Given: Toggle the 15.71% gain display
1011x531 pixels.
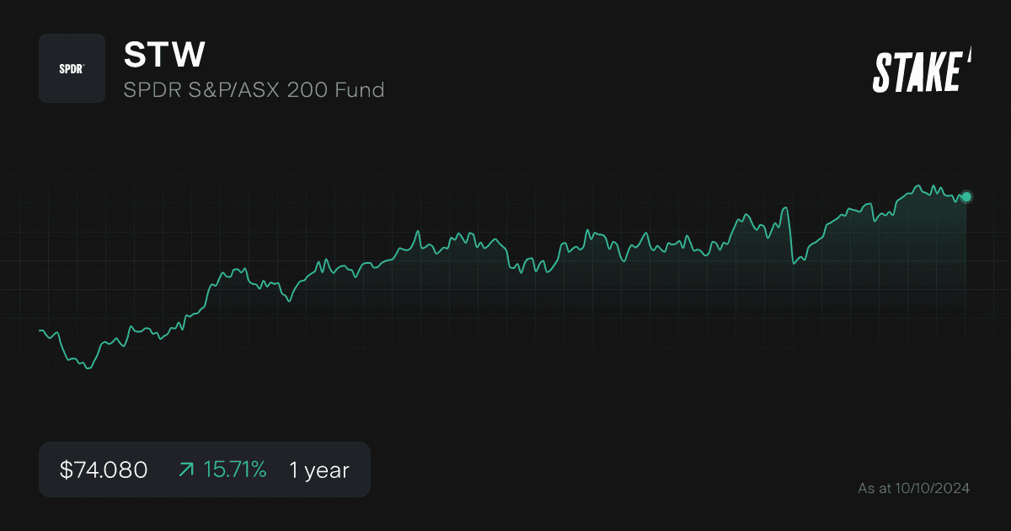Looking at the screenshot, I should tap(235, 470).
